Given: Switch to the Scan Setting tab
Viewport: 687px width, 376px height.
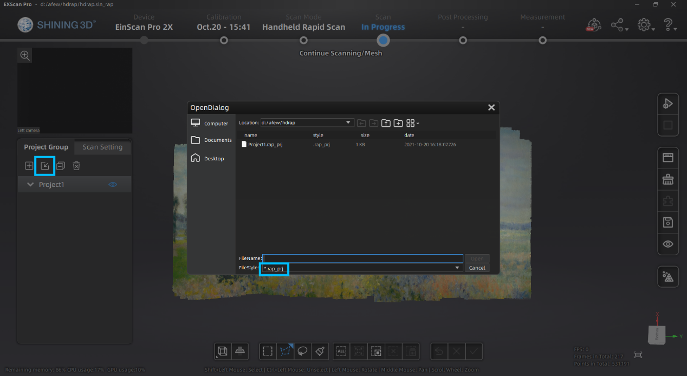Looking at the screenshot, I should click(x=102, y=147).
